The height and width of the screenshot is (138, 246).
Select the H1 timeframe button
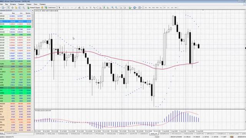click(161, 8)
